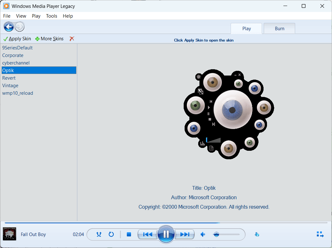The image size is (332, 248).
Task: Go back with the blue back arrow
Action: (x=9, y=27)
